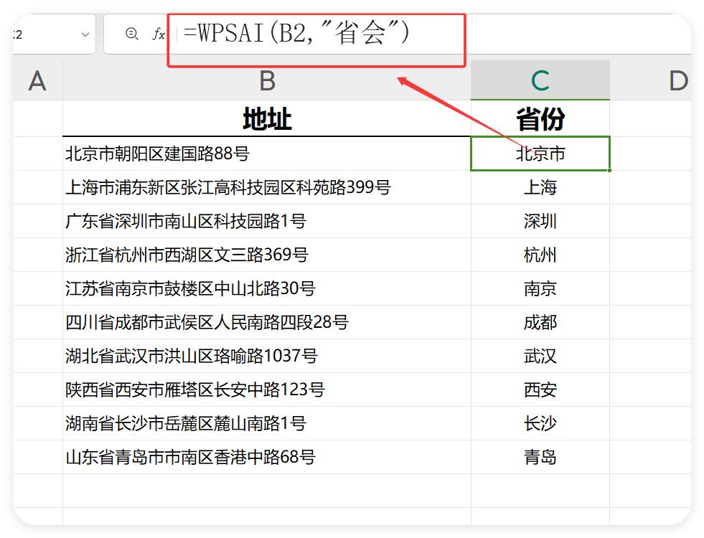Select column D header

tap(651, 80)
